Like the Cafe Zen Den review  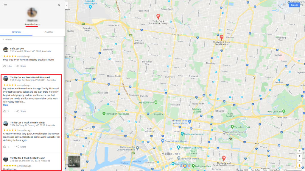[7, 66]
